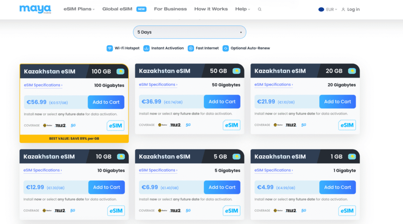Open eSIM Specifications for 10 GB plan

click(x=43, y=170)
